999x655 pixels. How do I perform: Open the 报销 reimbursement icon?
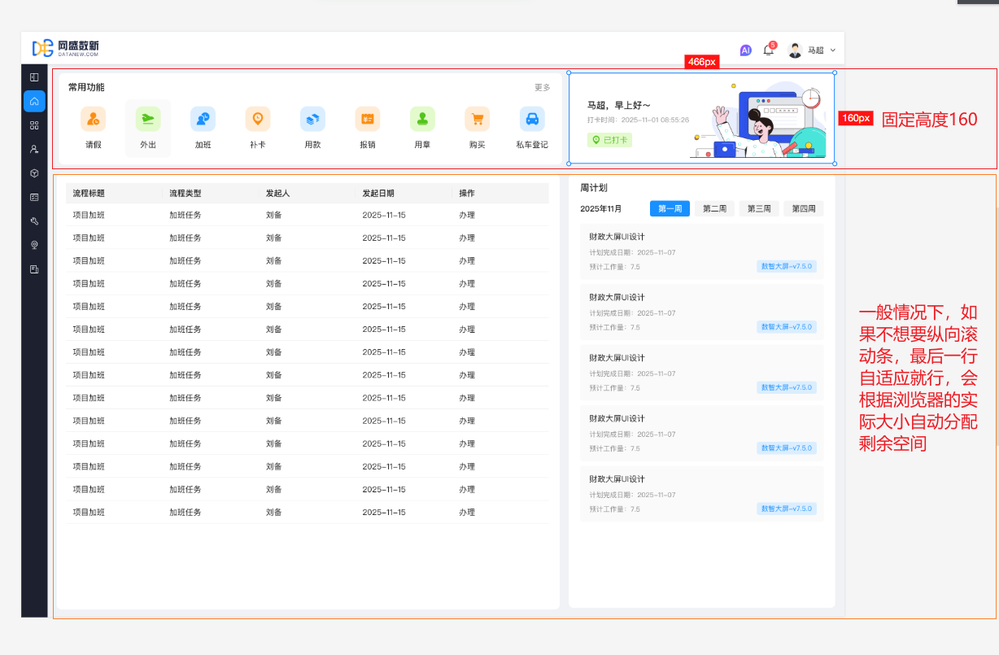[x=368, y=120]
